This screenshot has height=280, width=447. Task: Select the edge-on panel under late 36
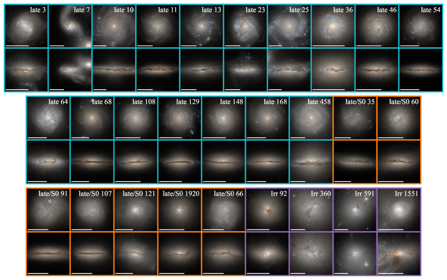334,70
